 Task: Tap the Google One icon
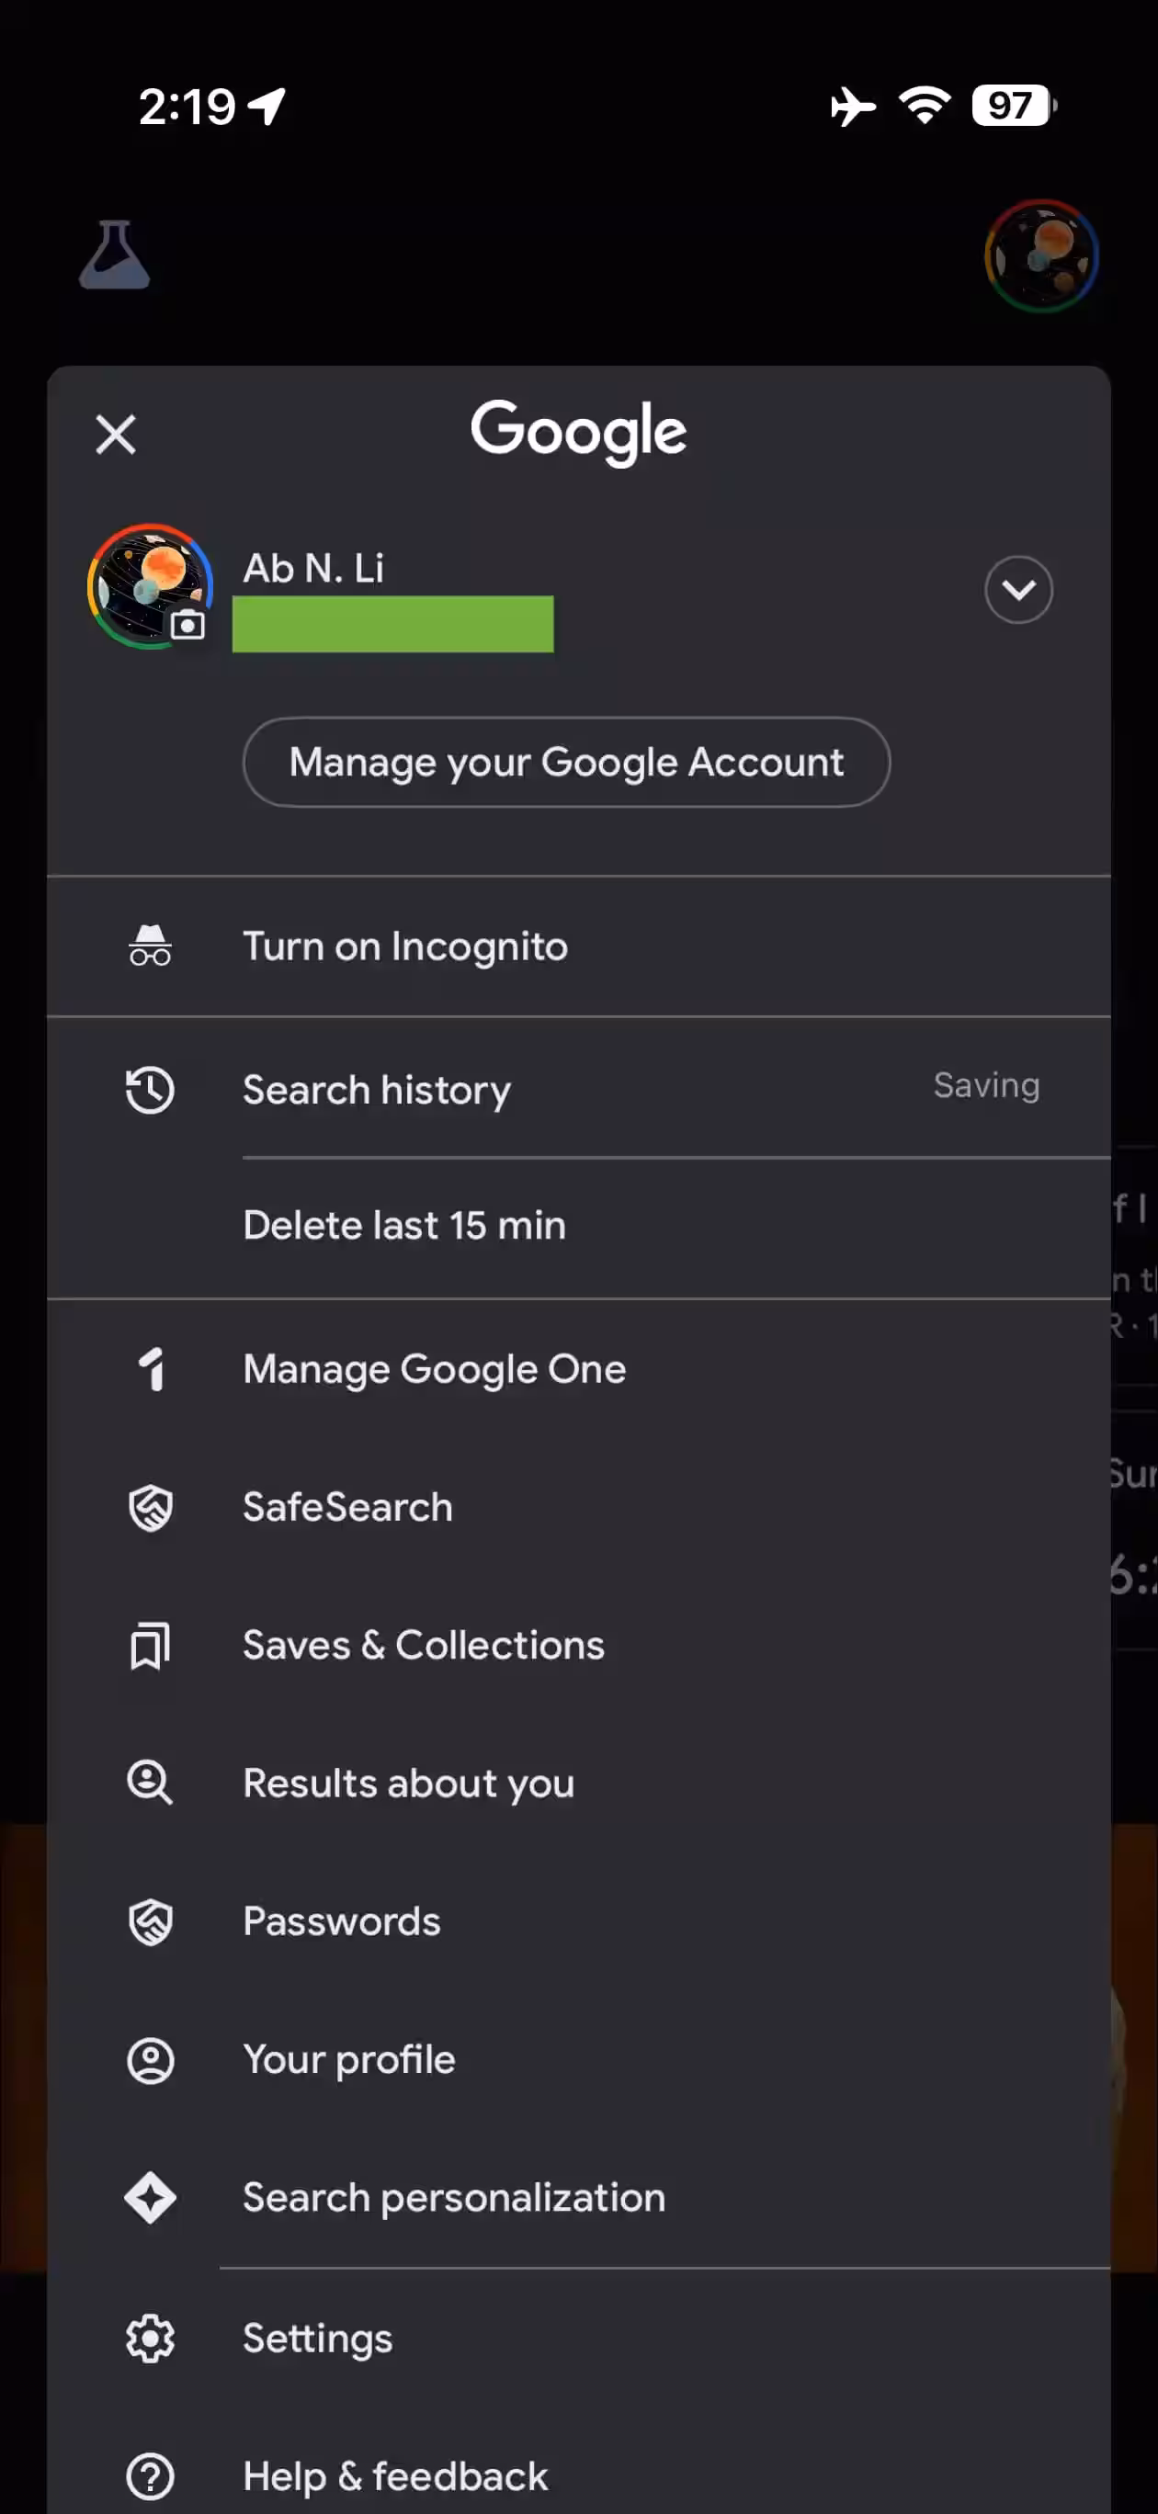[151, 1368]
